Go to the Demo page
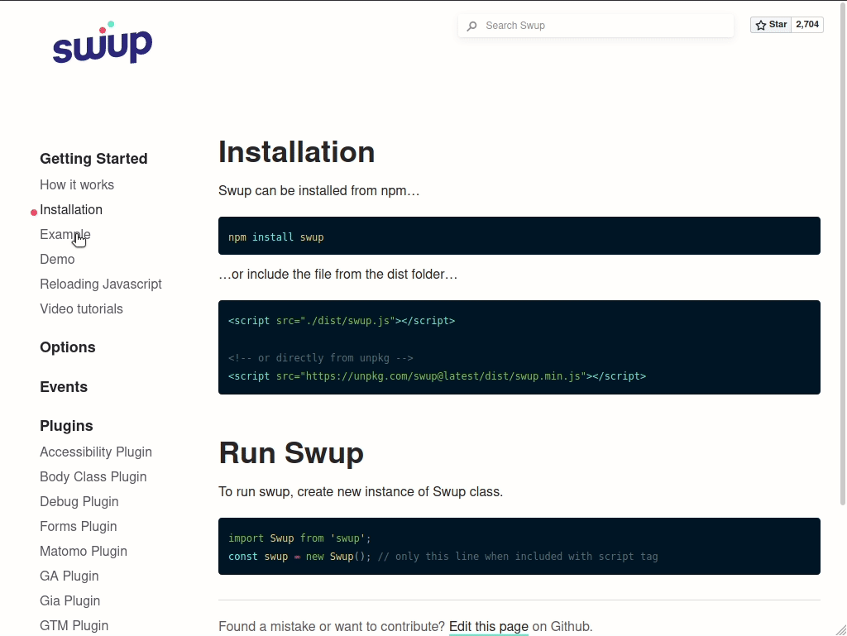The width and height of the screenshot is (847, 636). coord(57,259)
